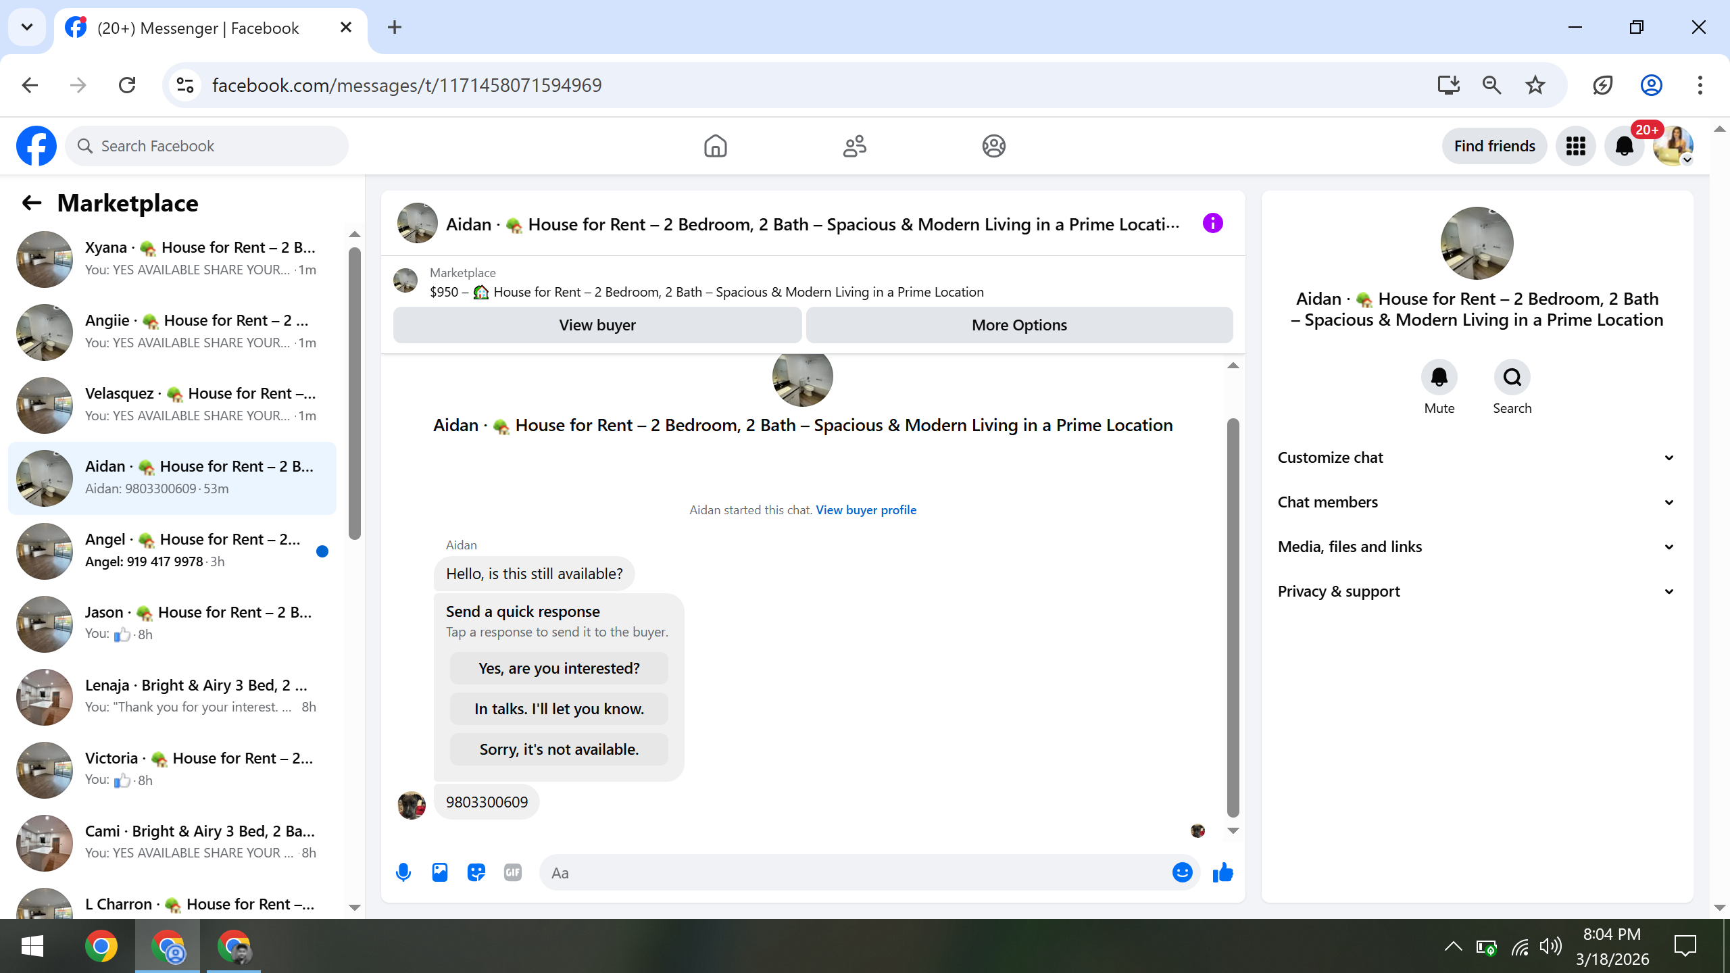Viewport: 1730px width, 973px height.
Task: Send a thumbs-up like
Action: click(1222, 872)
